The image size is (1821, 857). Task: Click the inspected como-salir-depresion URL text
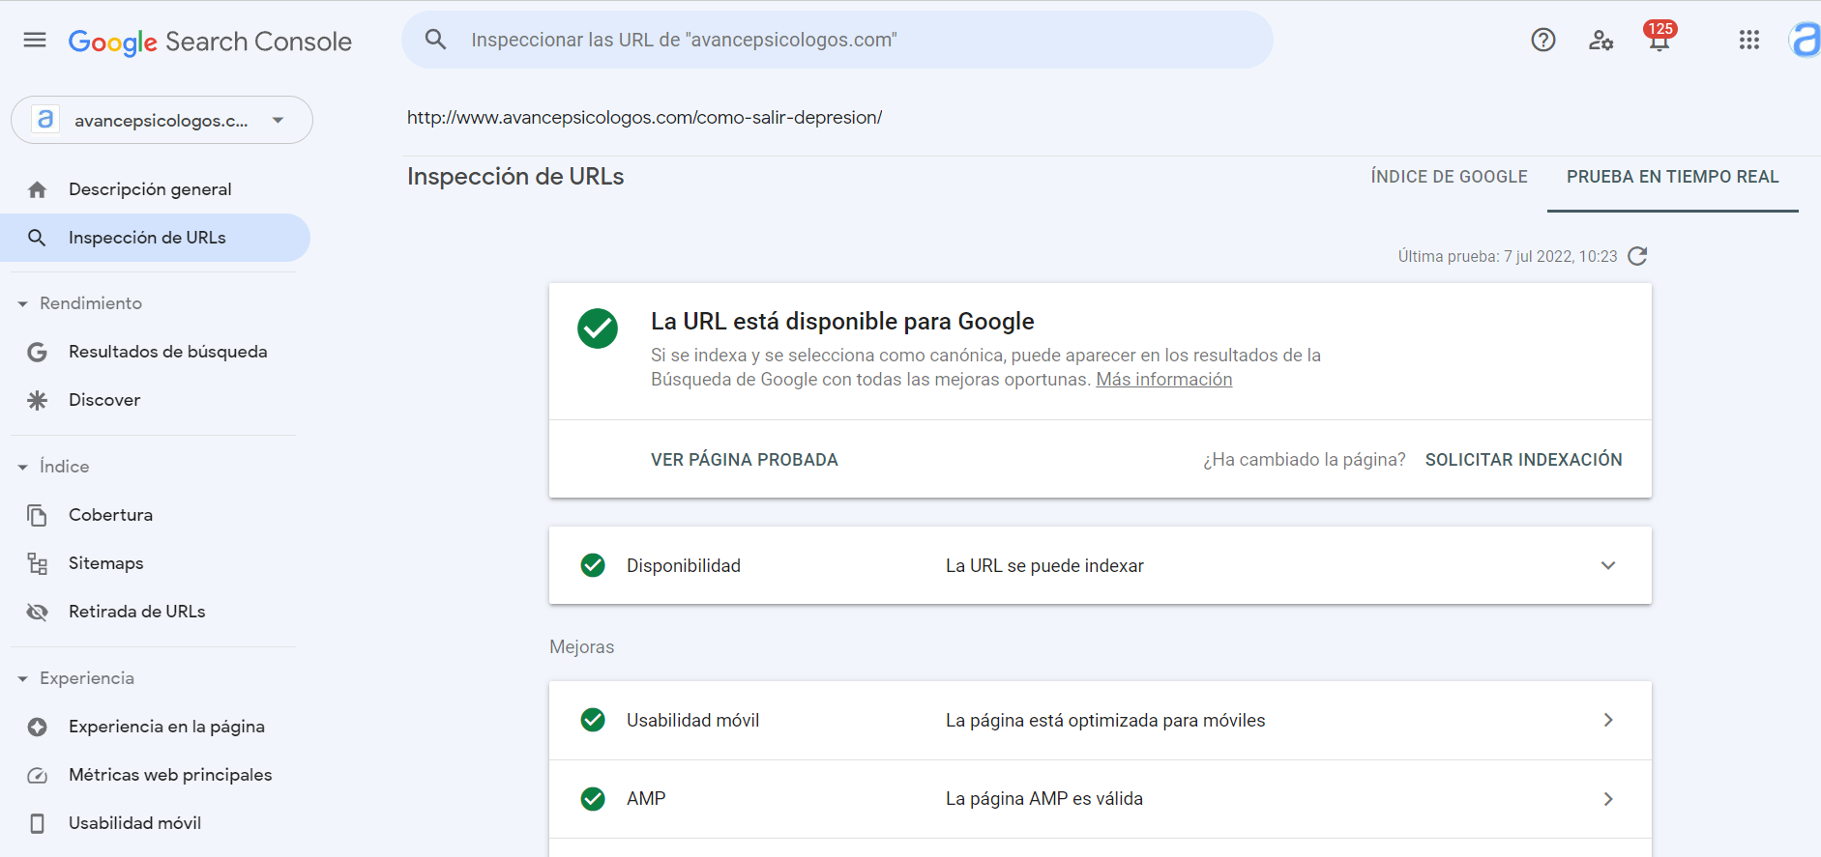click(644, 118)
